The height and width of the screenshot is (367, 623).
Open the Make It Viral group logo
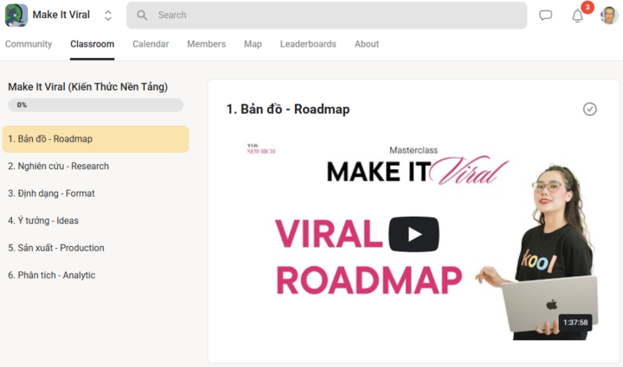[16, 15]
